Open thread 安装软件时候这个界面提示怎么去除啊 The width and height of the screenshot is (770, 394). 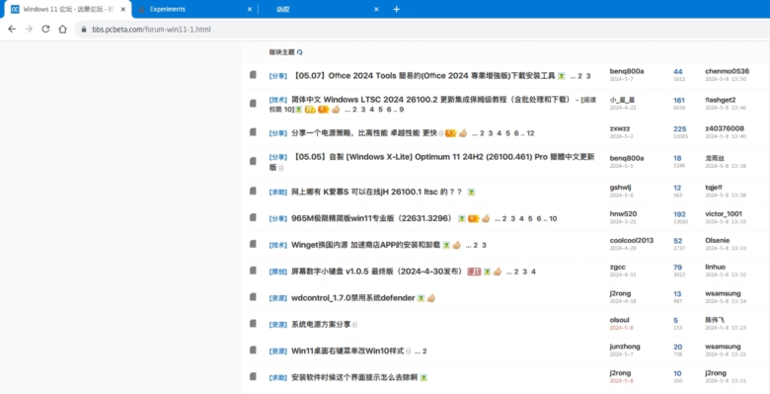[354, 377]
